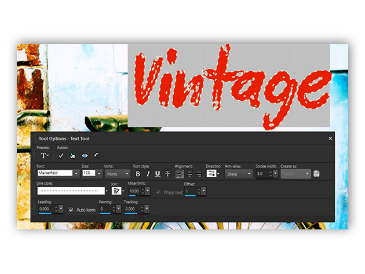Viewport: 365px width, 274px height.
Task: Open Anti-alias dropdown showing Sharp
Action: click(x=239, y=174)
